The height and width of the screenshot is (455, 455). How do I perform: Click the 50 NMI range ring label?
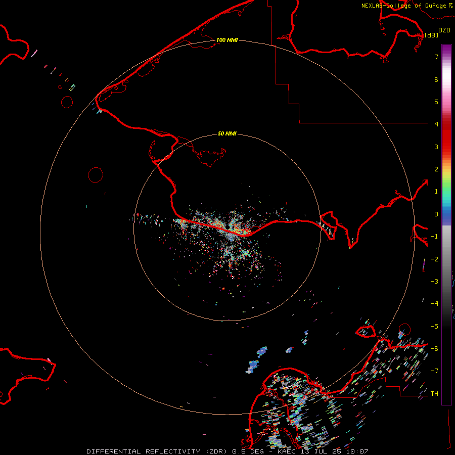coord(227,133)
